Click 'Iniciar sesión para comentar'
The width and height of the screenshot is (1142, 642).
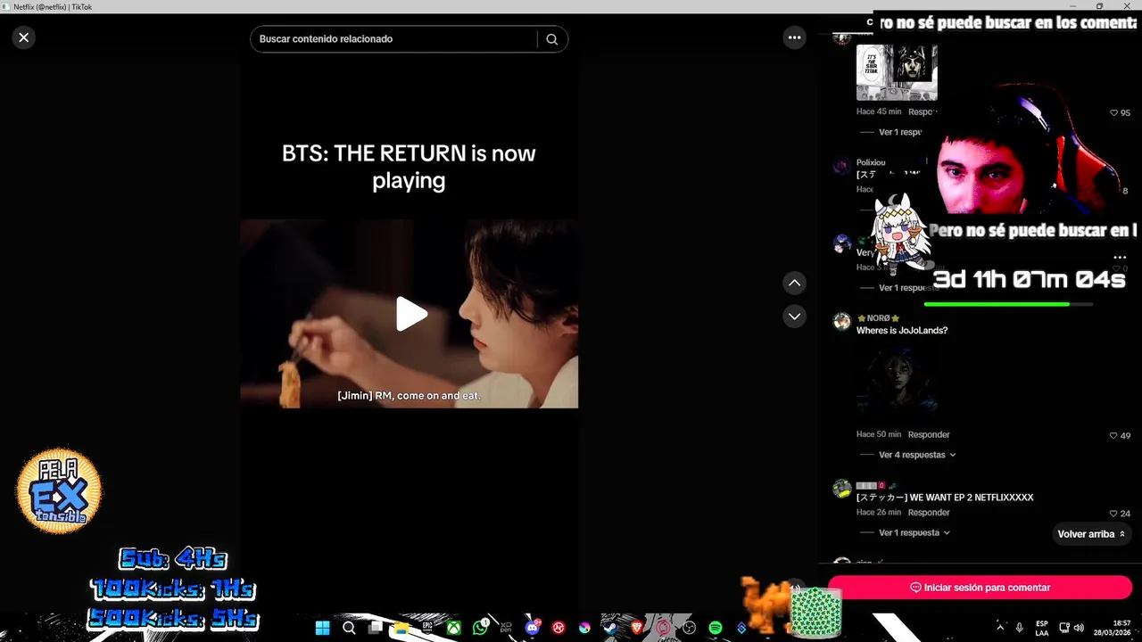click(x=980, y=588)
